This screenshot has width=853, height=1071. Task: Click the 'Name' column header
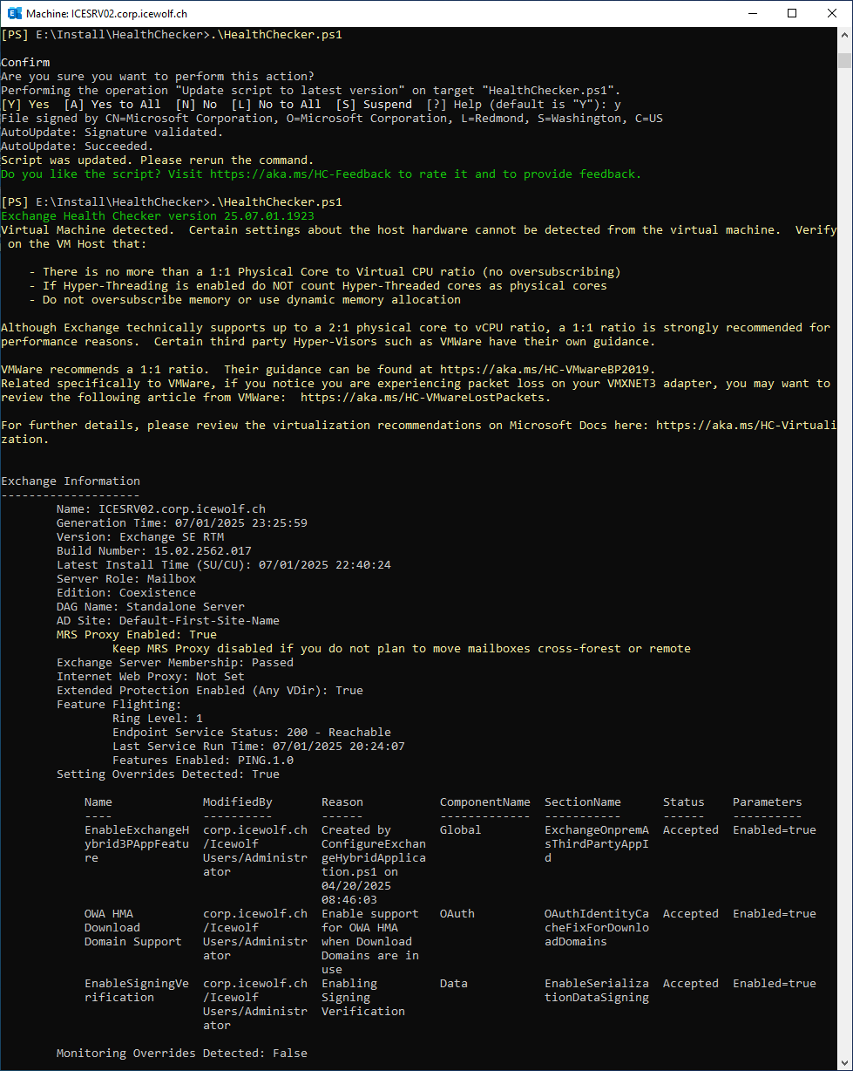98,802
